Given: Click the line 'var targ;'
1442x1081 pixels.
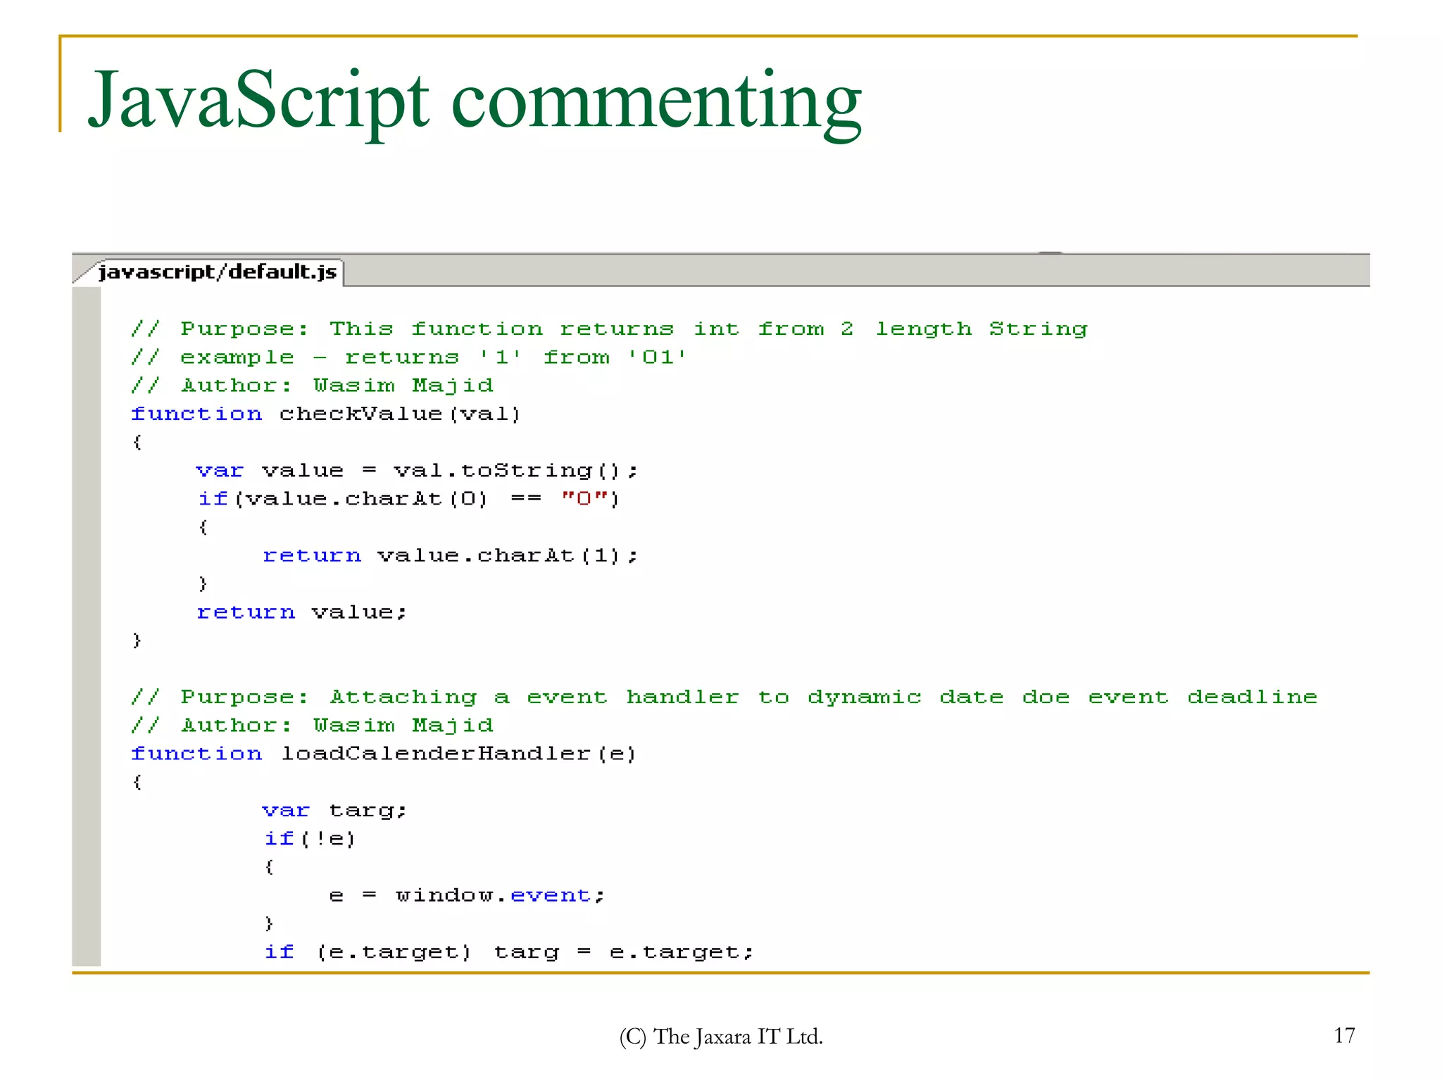Looking at the screenshot, I should (x=334, y=811).
